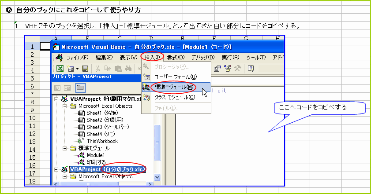
Task: Open the 表示(V) menu
Action: tap(128, 57)
